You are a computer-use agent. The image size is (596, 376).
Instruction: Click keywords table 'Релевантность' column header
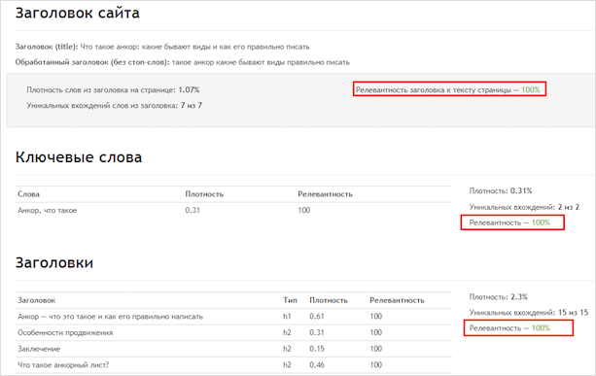click(x=325, y=194)
